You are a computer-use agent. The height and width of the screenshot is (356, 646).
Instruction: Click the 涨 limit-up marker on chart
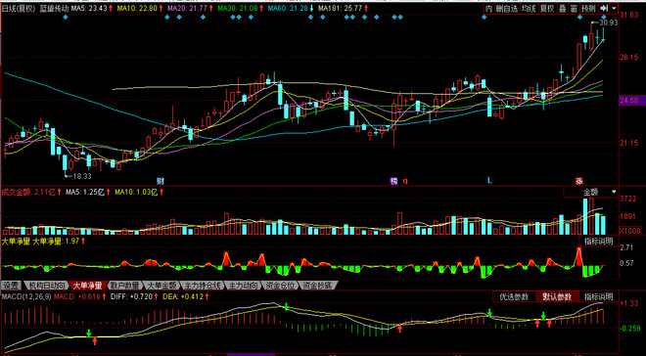point(579,181)
